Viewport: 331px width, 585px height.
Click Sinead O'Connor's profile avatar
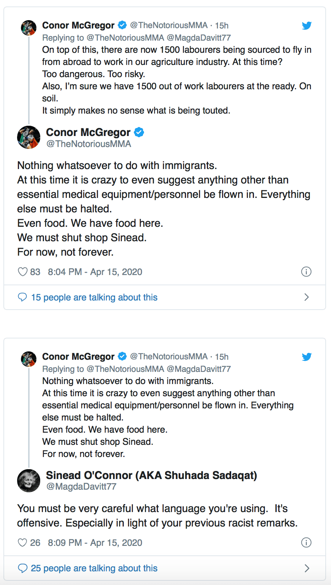pyautogui.click(x=29, y=481)
